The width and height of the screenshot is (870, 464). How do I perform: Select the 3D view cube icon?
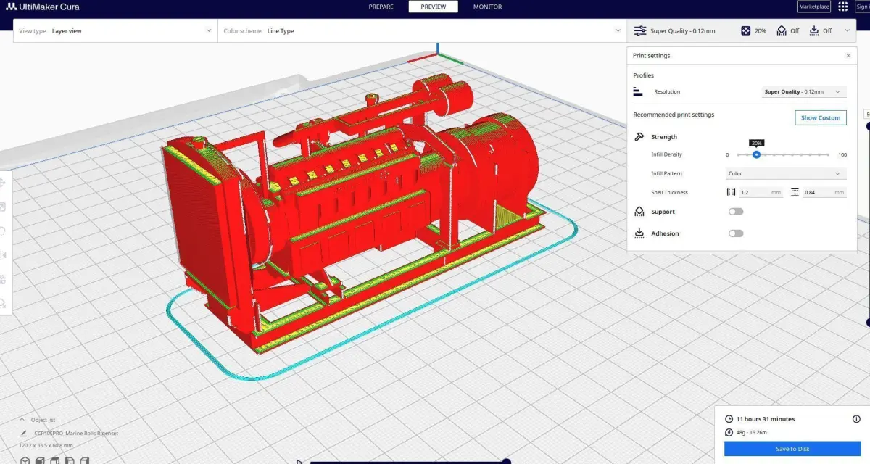coord(24,460)
